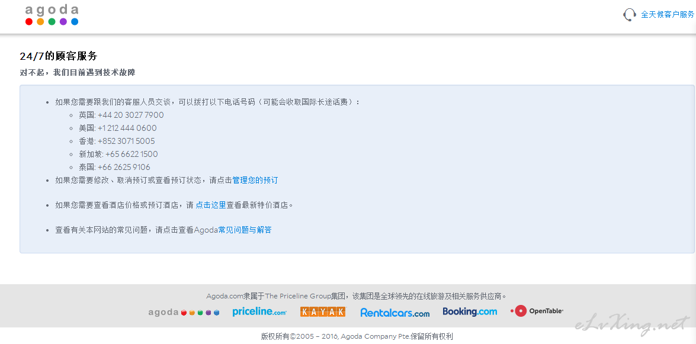Click the 24/7的顾客服务 heading
696x344 pixels.
click(x=59, y=56)
